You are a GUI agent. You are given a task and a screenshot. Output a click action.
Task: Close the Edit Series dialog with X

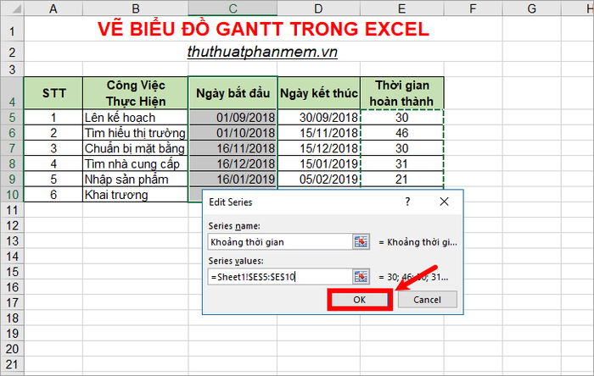click(x=444, y=202)
